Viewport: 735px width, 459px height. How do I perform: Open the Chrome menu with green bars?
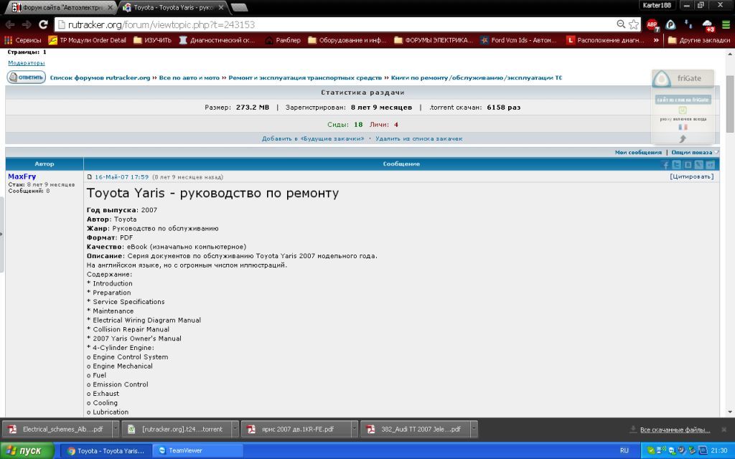tap(726, 25)
